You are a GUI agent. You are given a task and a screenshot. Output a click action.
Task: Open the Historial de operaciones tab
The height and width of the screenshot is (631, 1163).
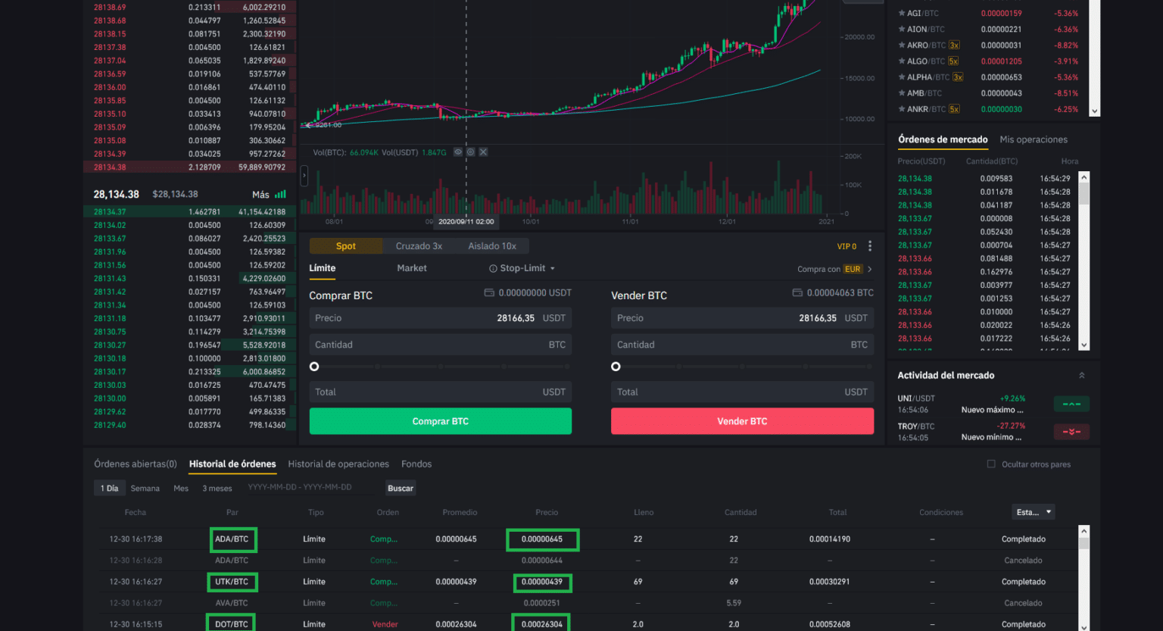point(338,464)
